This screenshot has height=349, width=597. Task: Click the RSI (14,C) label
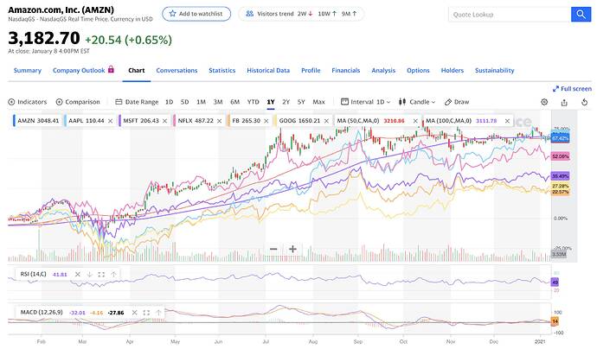33,274
